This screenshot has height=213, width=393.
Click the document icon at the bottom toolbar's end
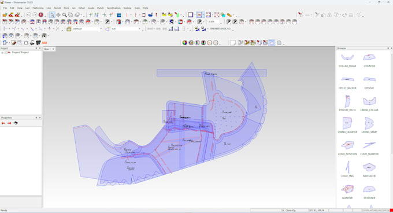279,43
